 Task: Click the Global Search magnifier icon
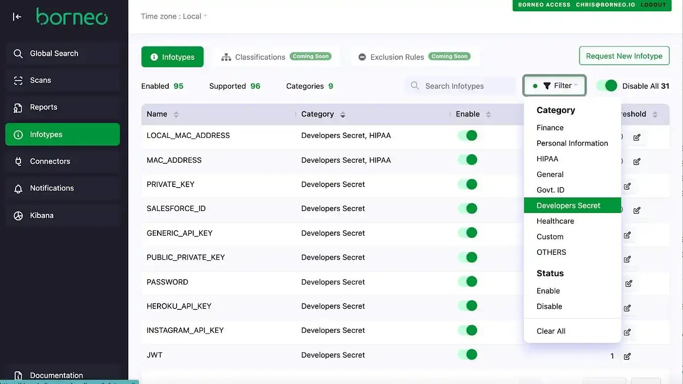coord(18,54)
